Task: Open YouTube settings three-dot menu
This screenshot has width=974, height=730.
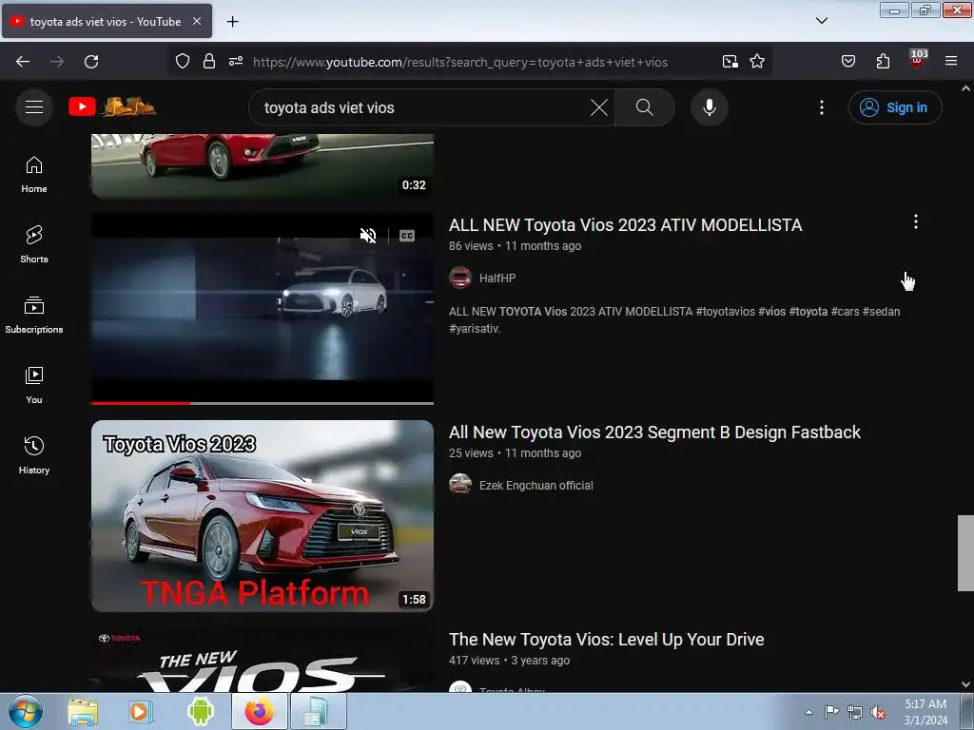Action: click(x=821, y=107)
